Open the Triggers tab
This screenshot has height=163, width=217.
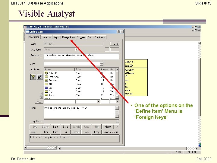pyautogui.click(x=81, y=37)
